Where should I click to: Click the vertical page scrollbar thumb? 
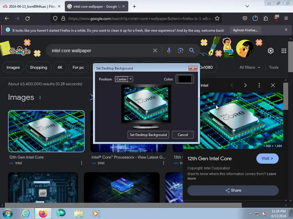click(x=290, y=57)
